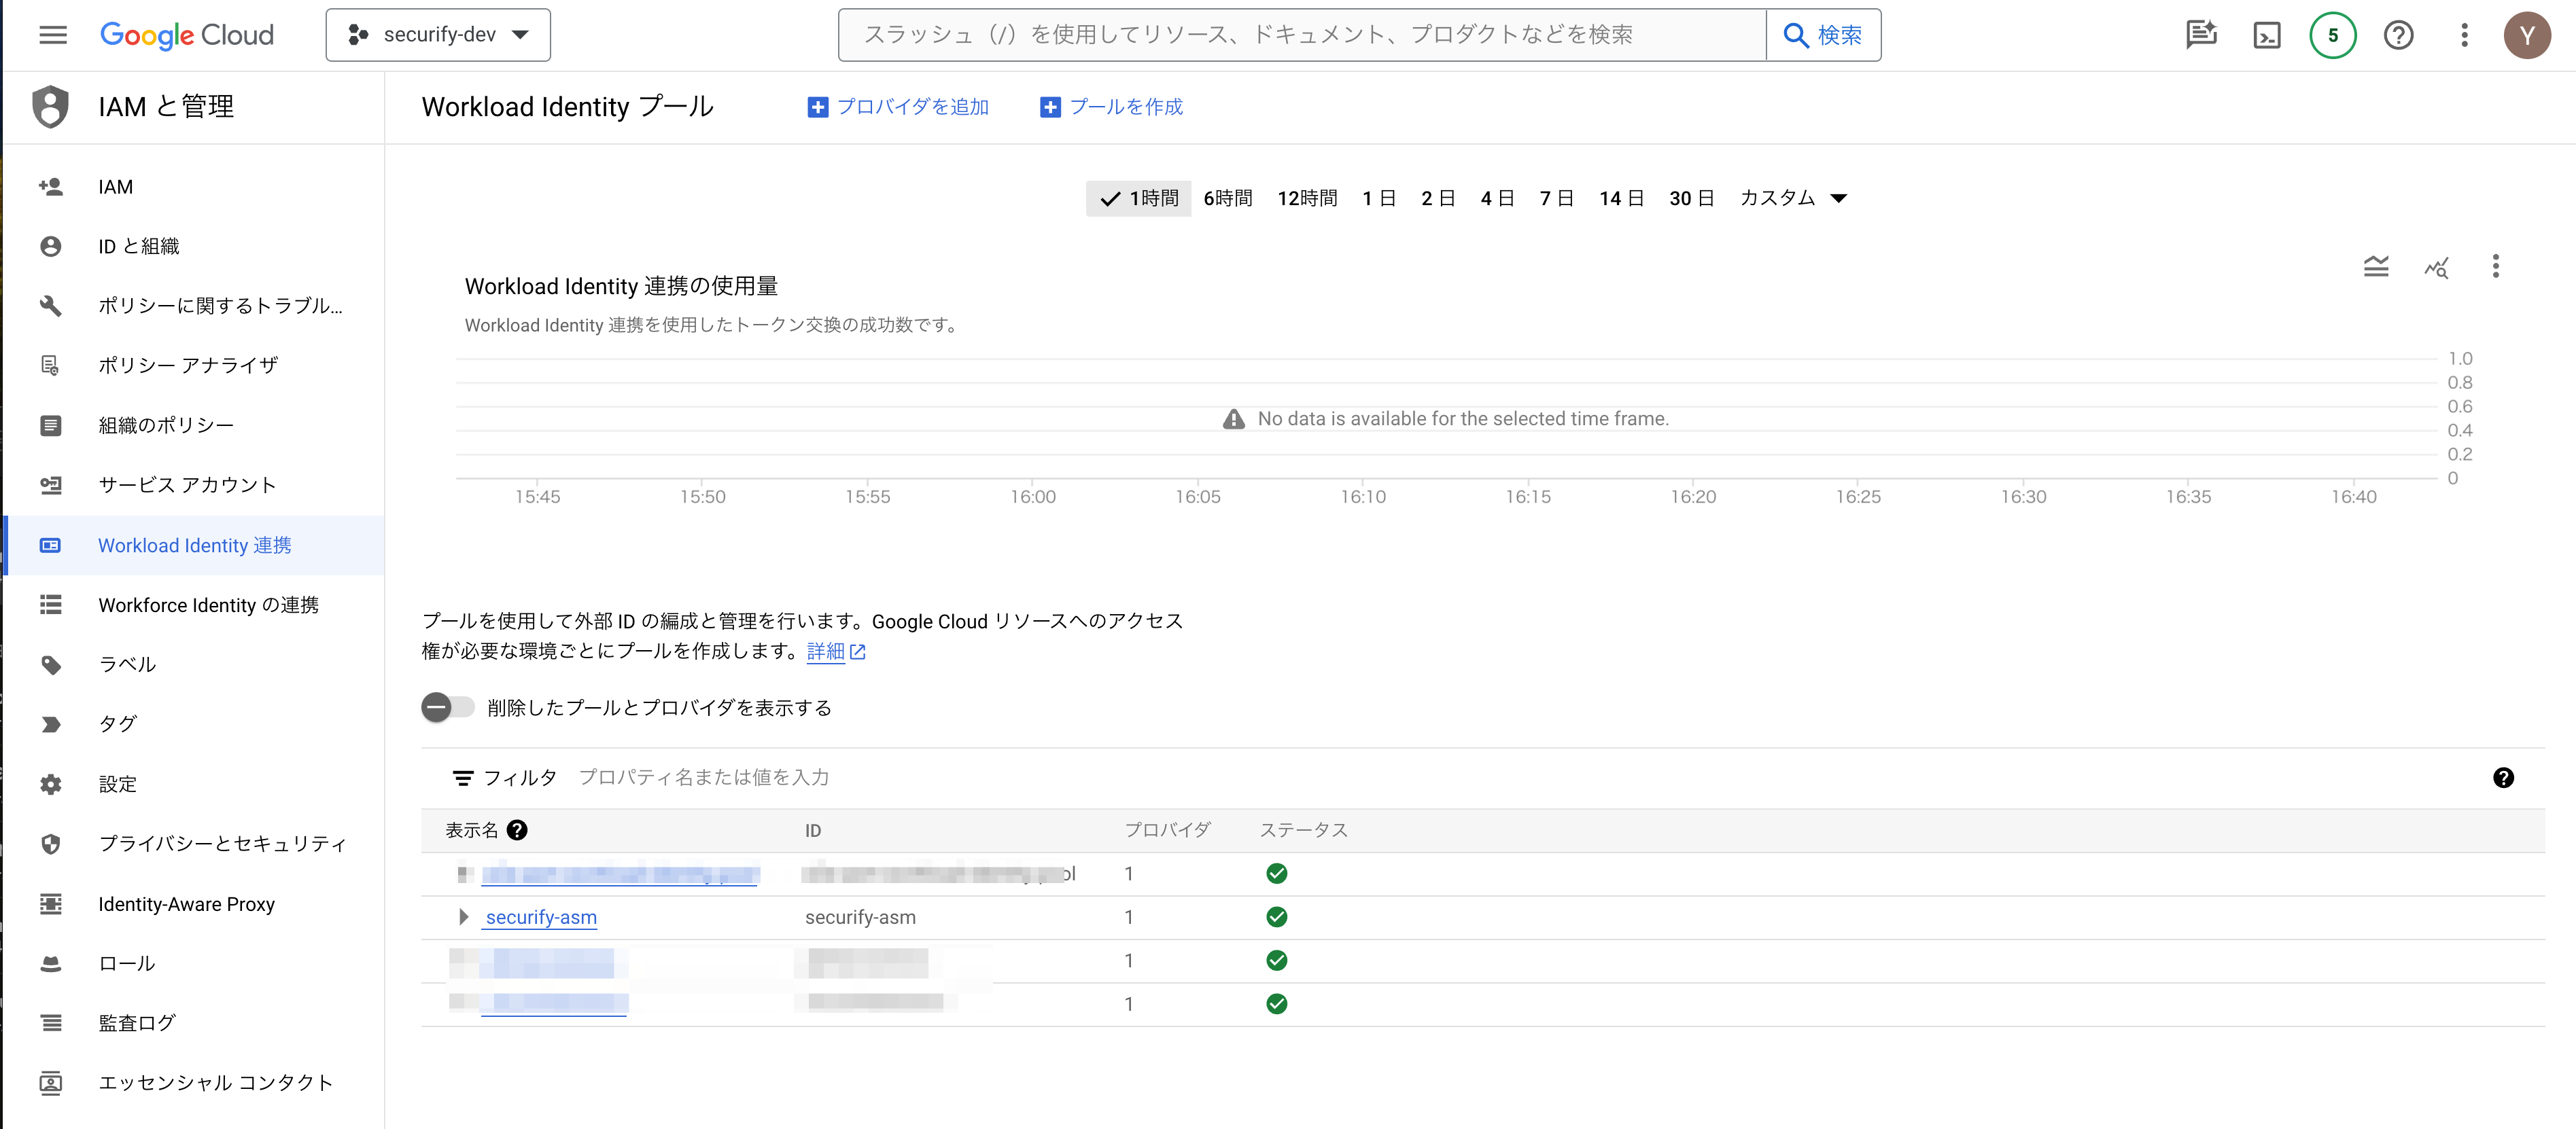
Task: Click the ステータス column header
Action: tap(1304, 830)
